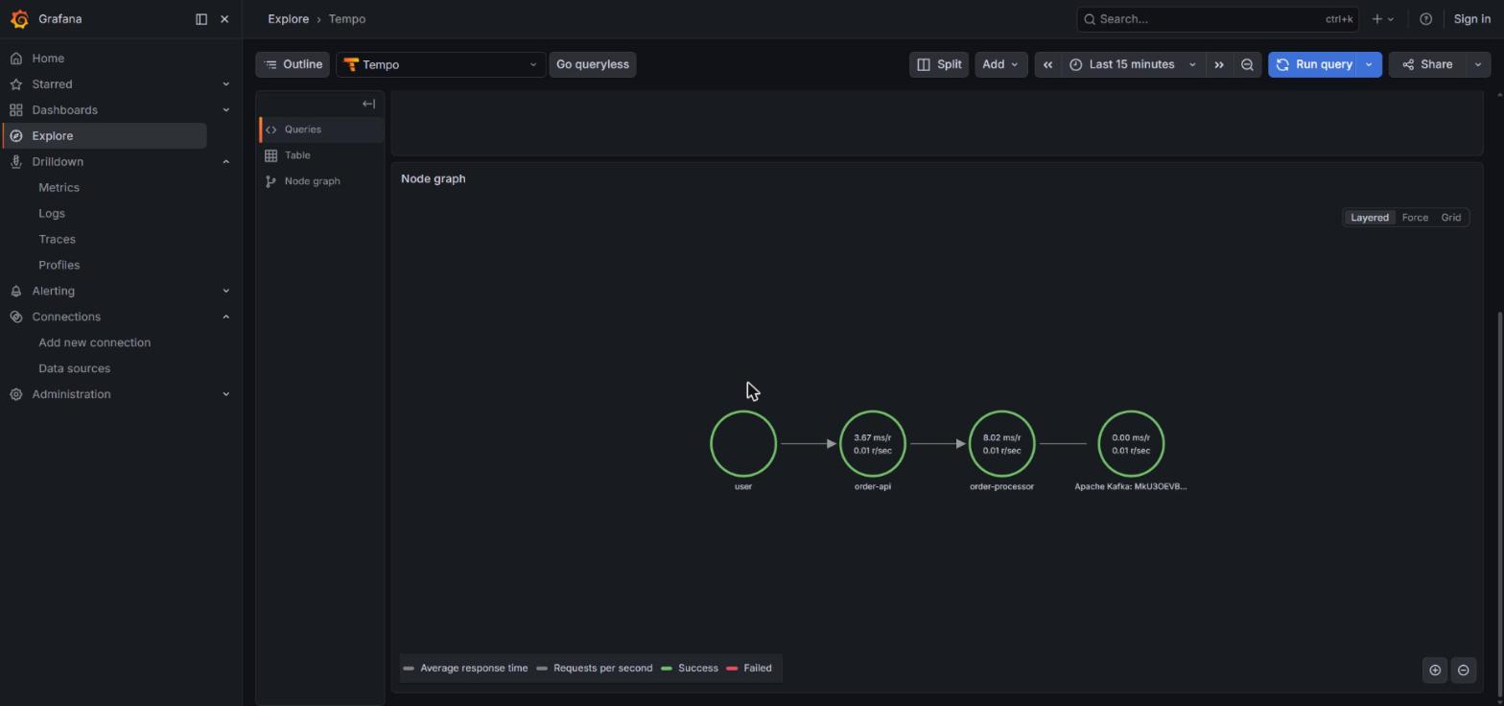
Task: Open Drilldown Logs
Action: (x=52, y=214)
